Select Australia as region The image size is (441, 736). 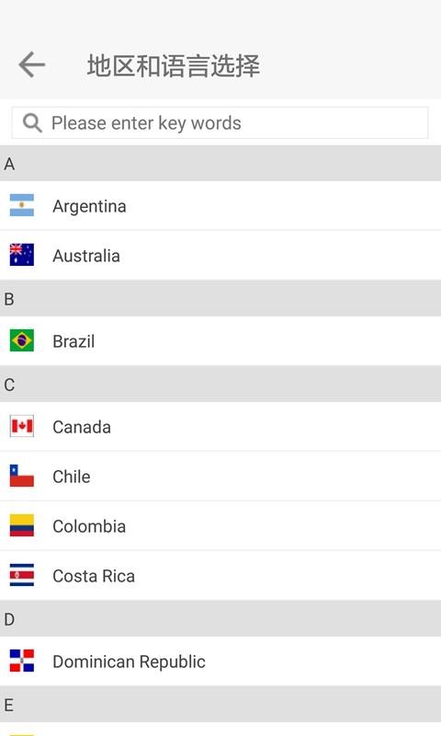[x=220, y=256]
